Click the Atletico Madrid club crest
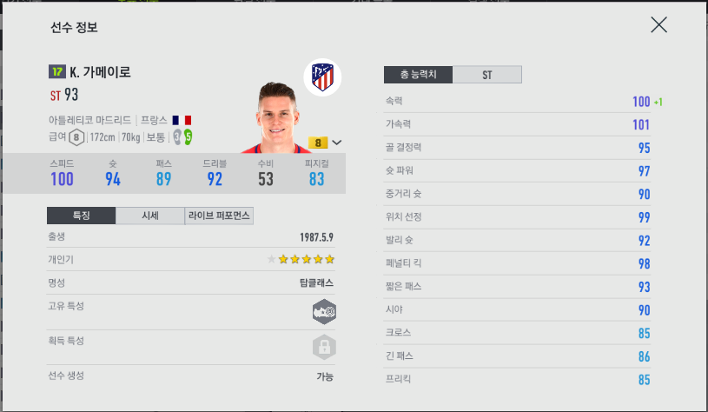 tap(322, 77)
